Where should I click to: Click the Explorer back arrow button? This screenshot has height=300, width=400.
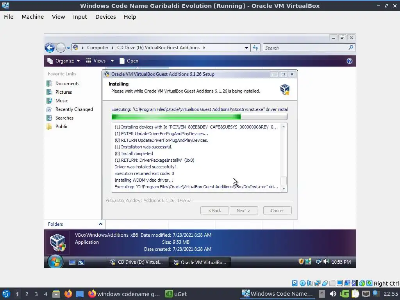tap(50, 48)
